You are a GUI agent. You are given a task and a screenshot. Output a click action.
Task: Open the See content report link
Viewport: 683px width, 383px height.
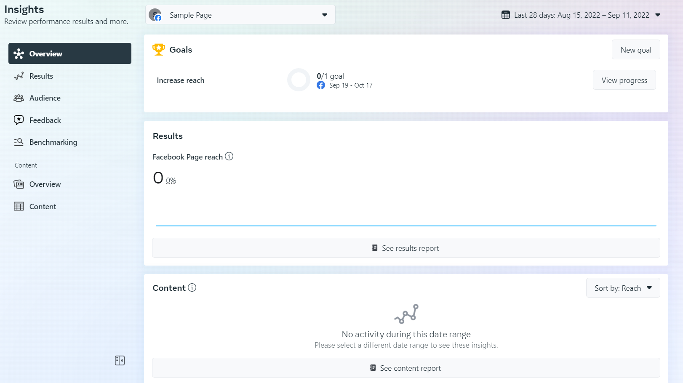[x=406, y=368]
